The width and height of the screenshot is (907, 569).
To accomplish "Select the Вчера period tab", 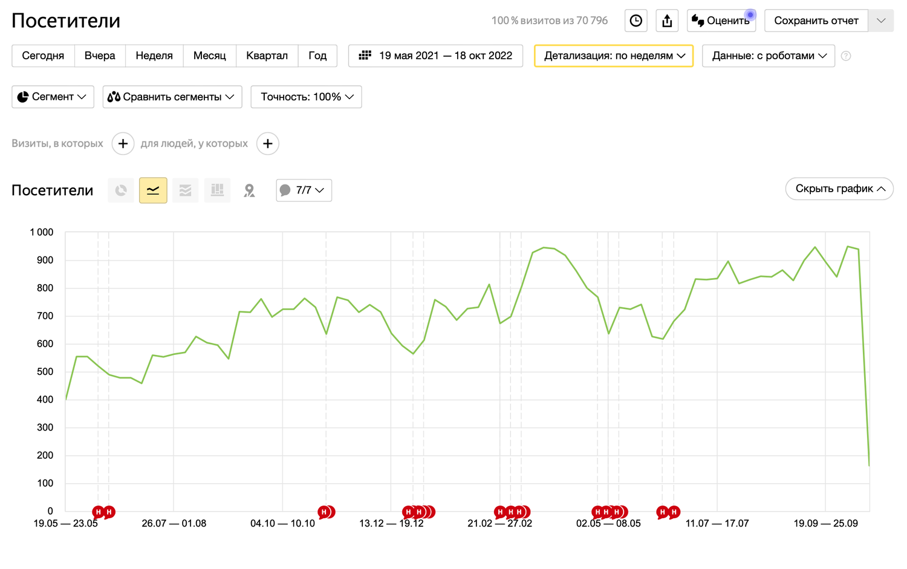I will 100,56.
